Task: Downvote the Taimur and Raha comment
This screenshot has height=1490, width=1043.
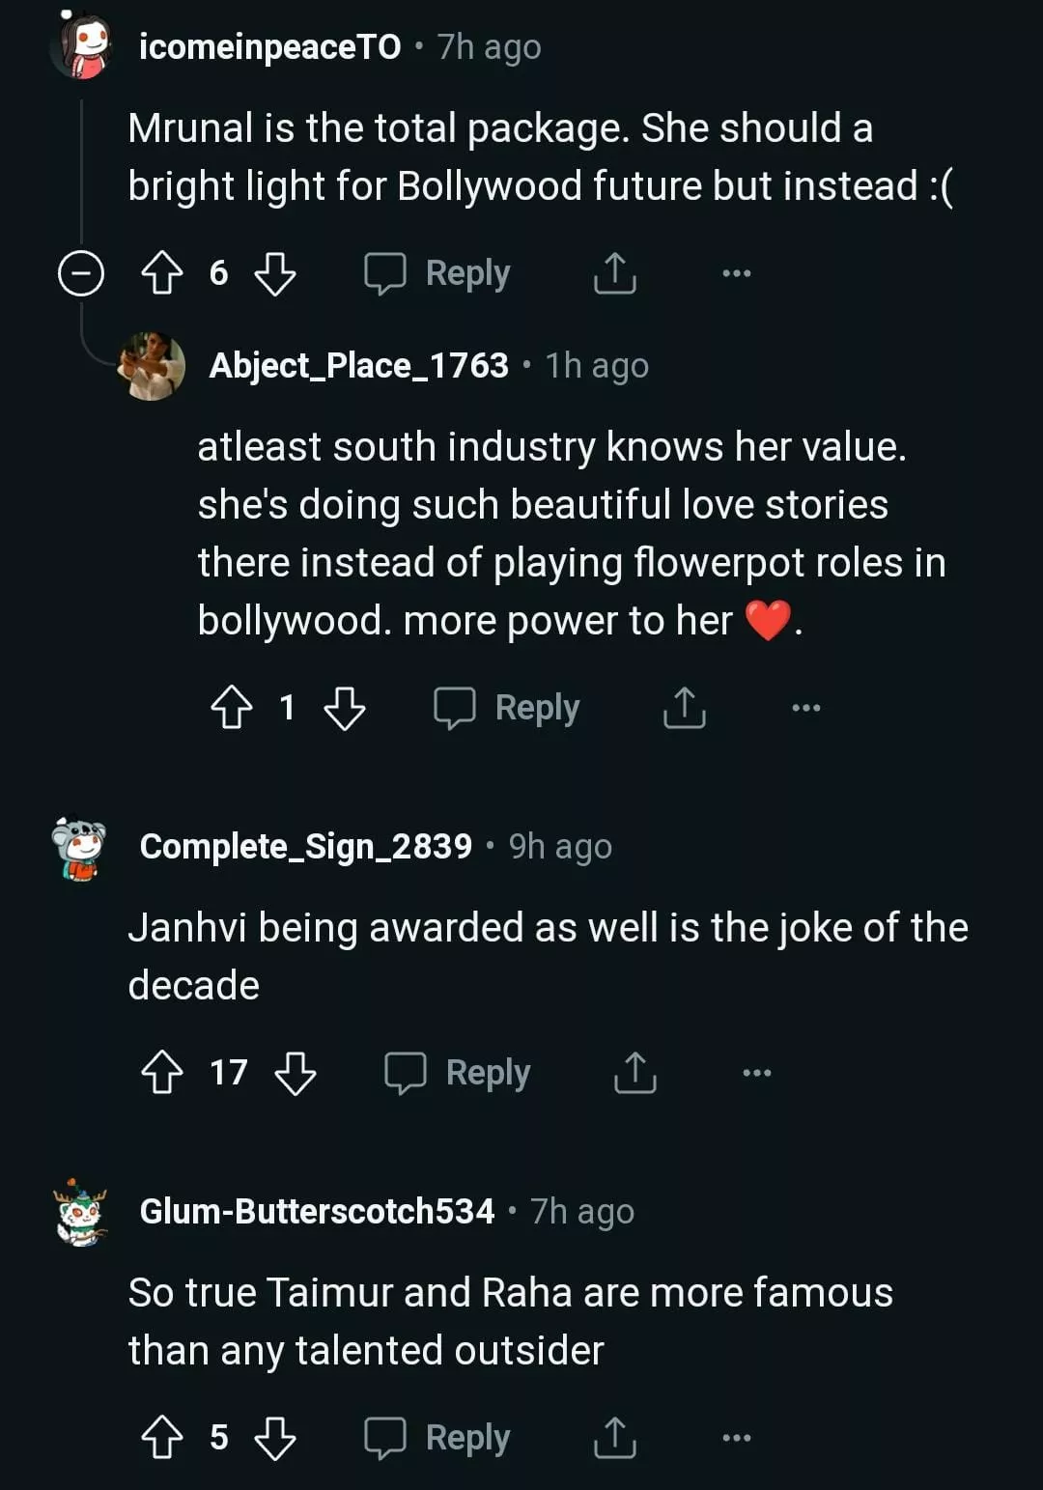Action: [x=275, y=1438]
